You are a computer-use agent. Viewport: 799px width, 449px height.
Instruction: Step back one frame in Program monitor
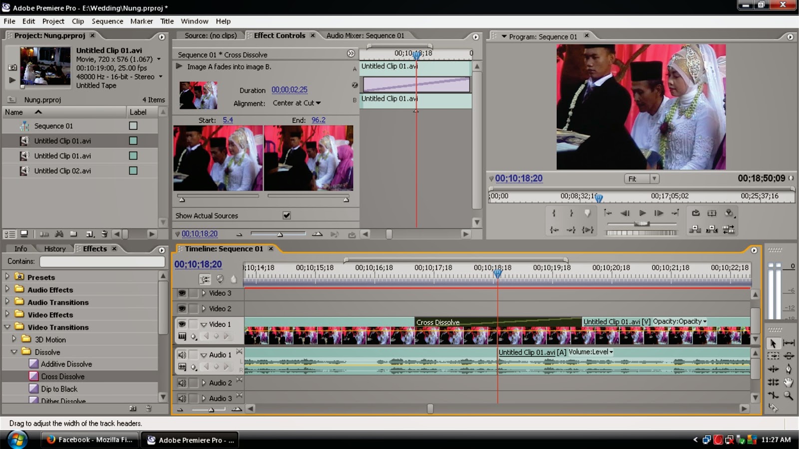[625, 213]
